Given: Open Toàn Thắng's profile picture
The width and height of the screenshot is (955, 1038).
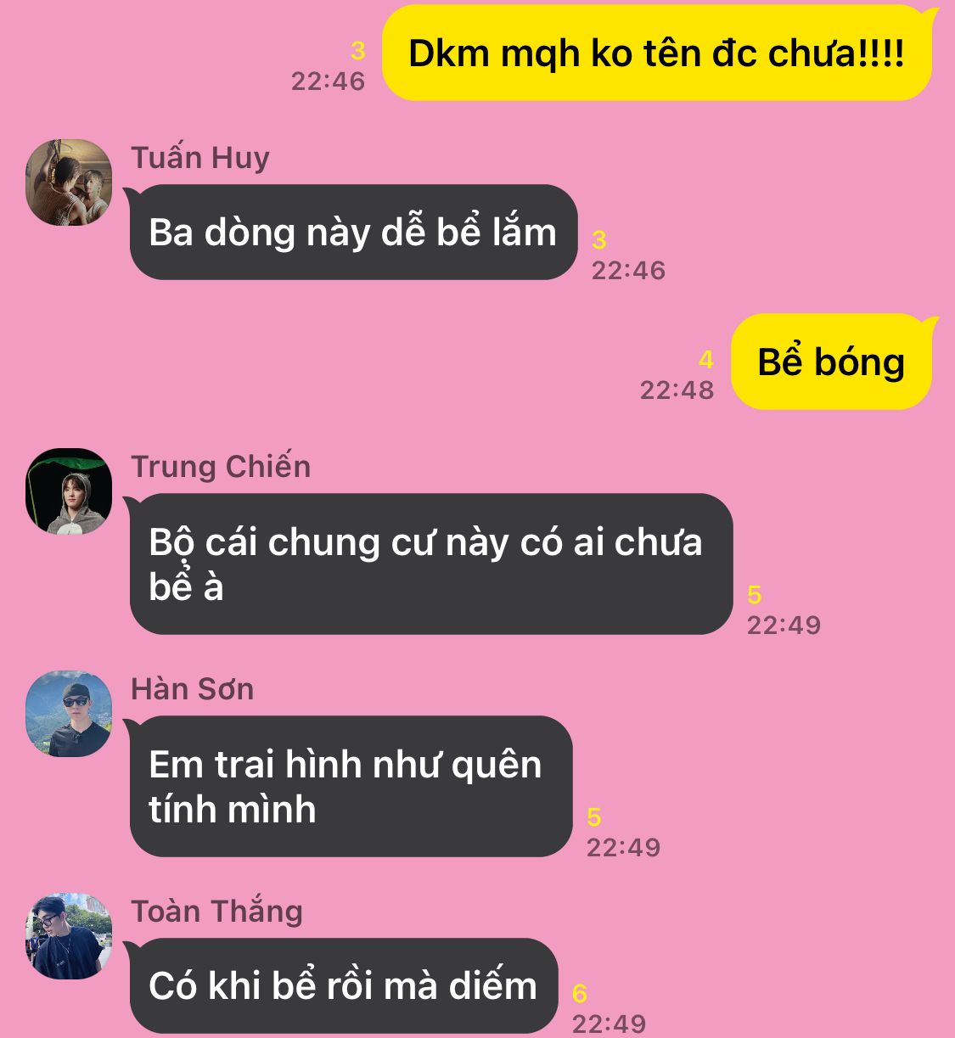Looking at the screenshot, I should pos(69,936).
